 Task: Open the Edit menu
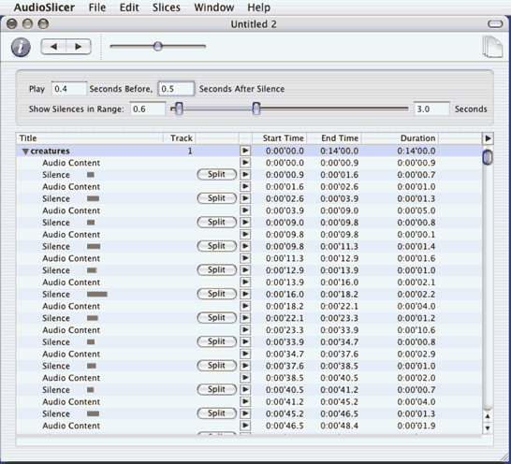tap(129, 7)
